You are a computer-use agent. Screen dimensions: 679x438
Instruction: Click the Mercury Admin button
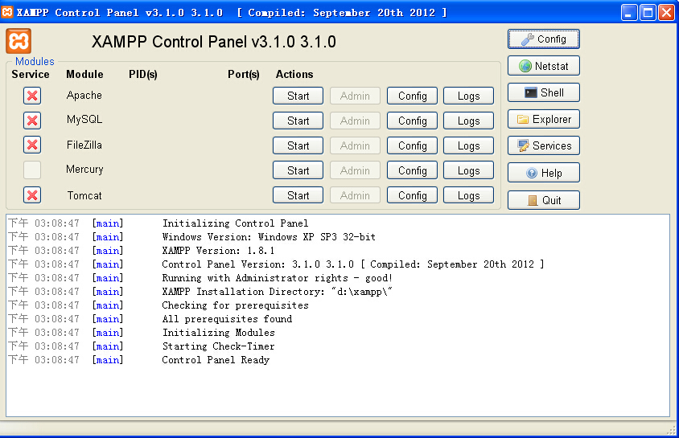(x=355, y=170)
